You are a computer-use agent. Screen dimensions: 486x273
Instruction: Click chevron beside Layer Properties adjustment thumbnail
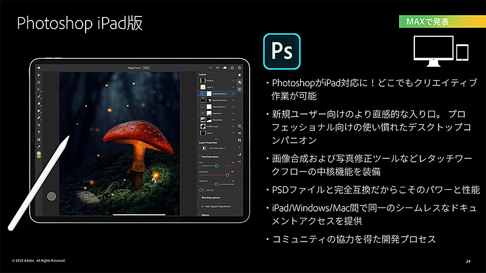[x=200, y=148]
